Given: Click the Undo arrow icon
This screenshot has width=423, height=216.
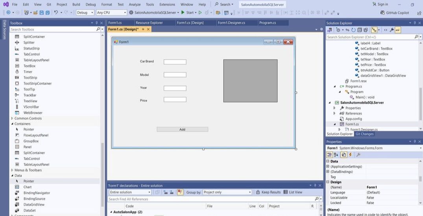Looking at the screenshot, I should [x=56, y=13].
